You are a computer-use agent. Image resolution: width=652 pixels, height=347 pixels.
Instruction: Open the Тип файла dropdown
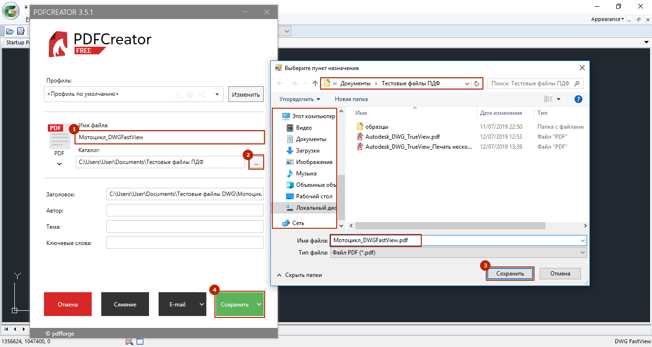[459, 253]
